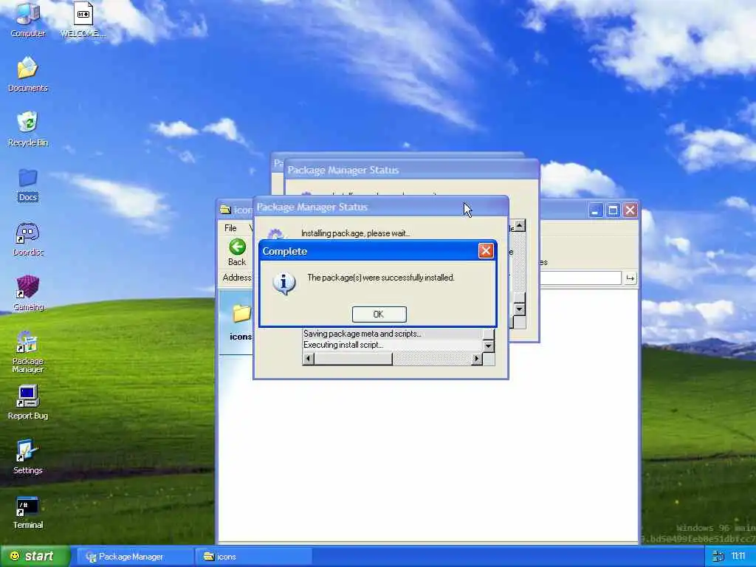Click the rear Package Manager Status title bar
The width and height of the screenshot is (756, 567).
(x=410, y=170)
